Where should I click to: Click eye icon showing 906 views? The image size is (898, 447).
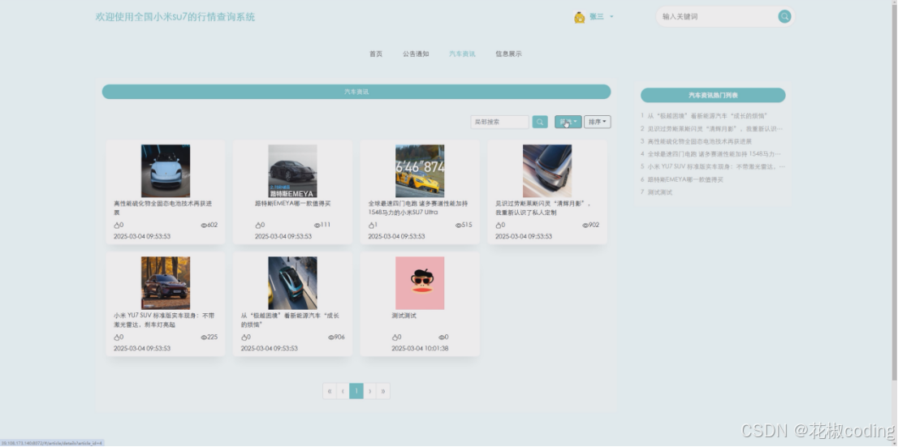coord(331,337)
